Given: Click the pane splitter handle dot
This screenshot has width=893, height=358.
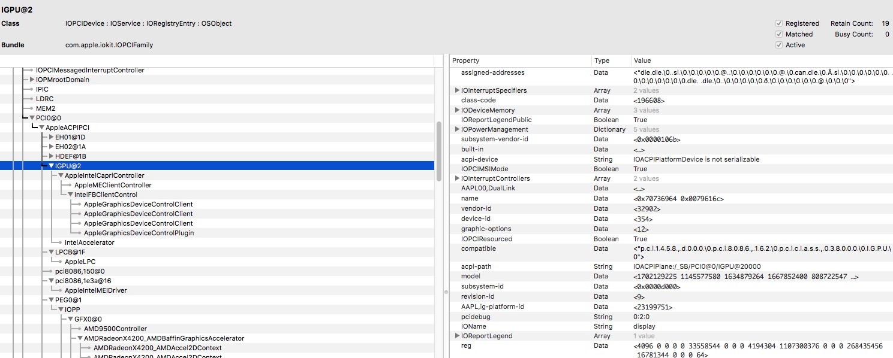Looking at the screenshot, I should pos(446,292).
